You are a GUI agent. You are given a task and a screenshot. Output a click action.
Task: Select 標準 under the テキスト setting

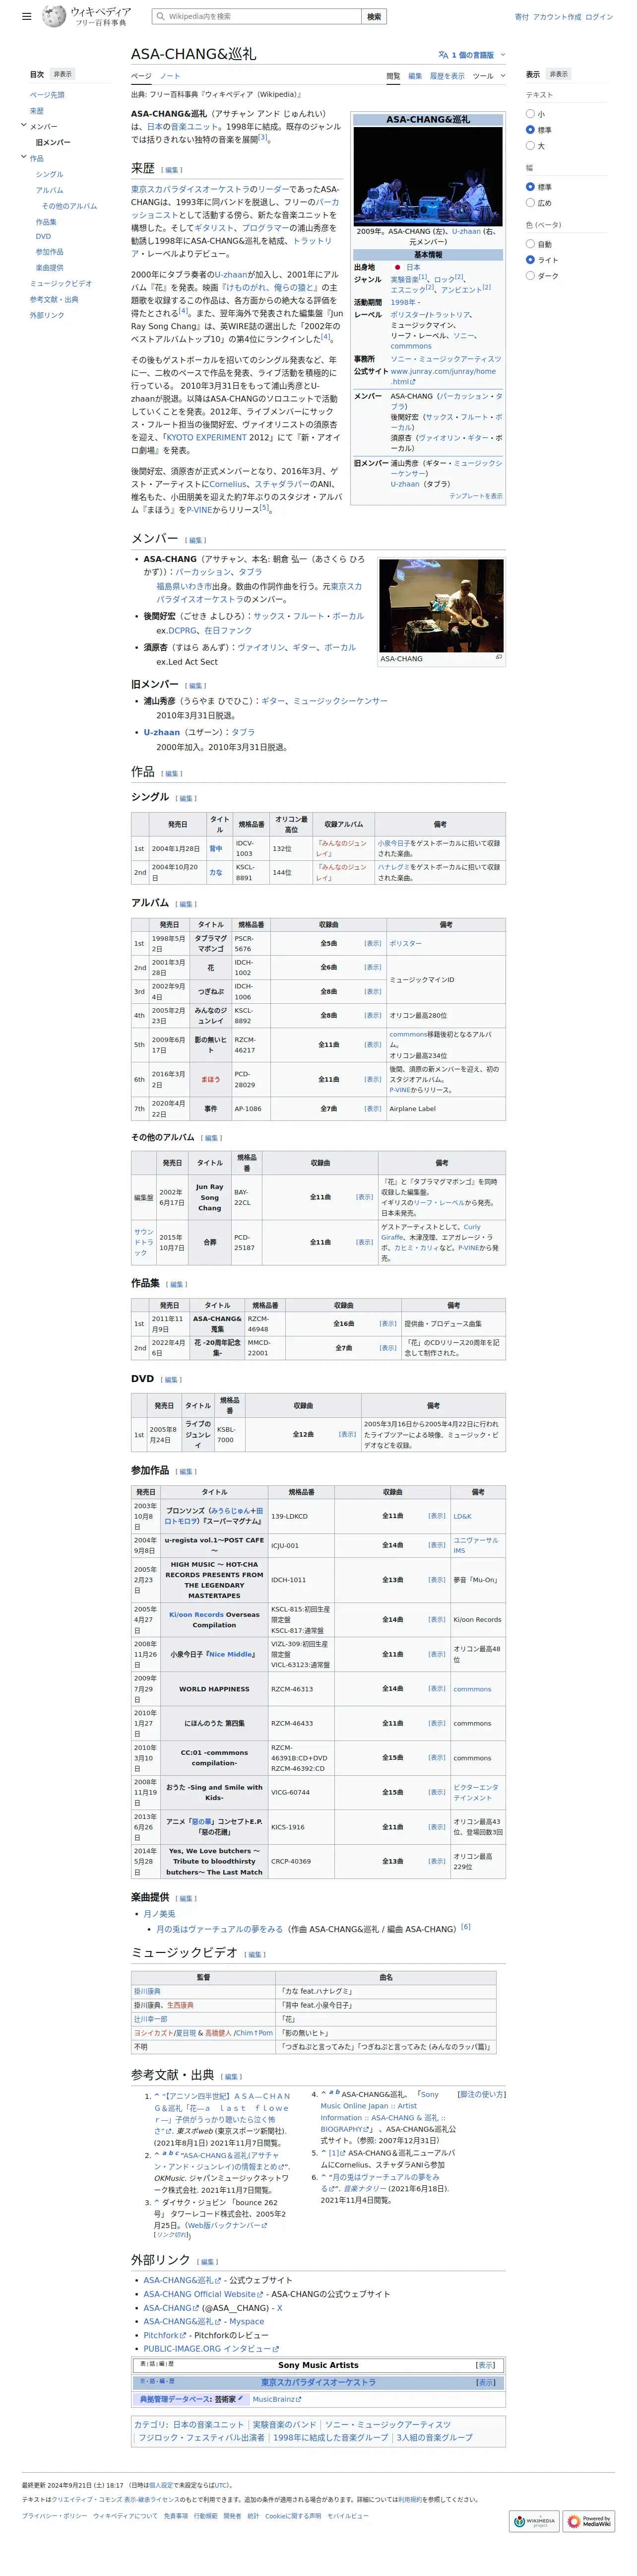tap(530, 129)
